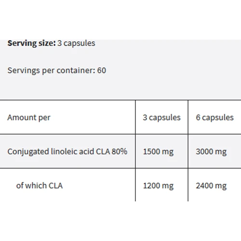Screen dimensions: 241x241
Task: Click the word "which" in the last row
Action: tap(36, 186)
